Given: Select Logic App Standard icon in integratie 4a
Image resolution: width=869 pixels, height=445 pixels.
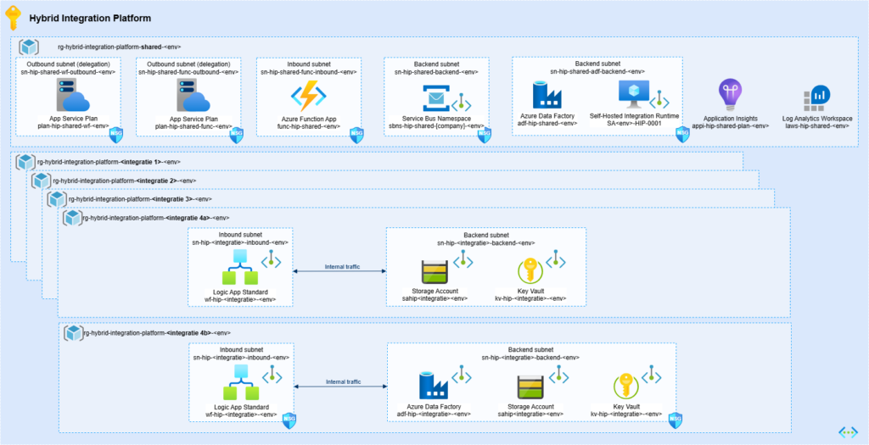Looking at the screenshot, I should (238, 266).
